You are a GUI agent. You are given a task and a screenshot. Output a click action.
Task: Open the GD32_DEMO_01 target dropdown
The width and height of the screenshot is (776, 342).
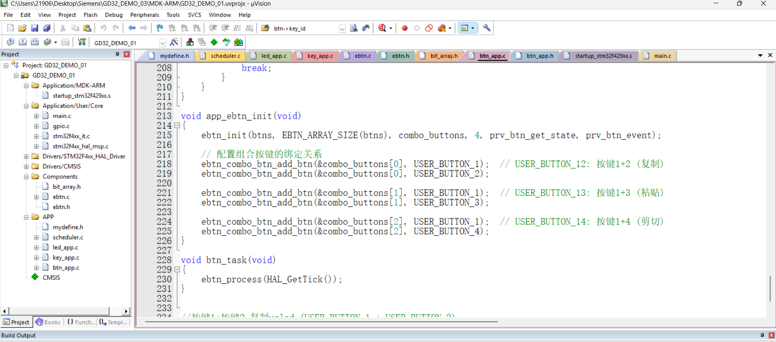point(162,43)
